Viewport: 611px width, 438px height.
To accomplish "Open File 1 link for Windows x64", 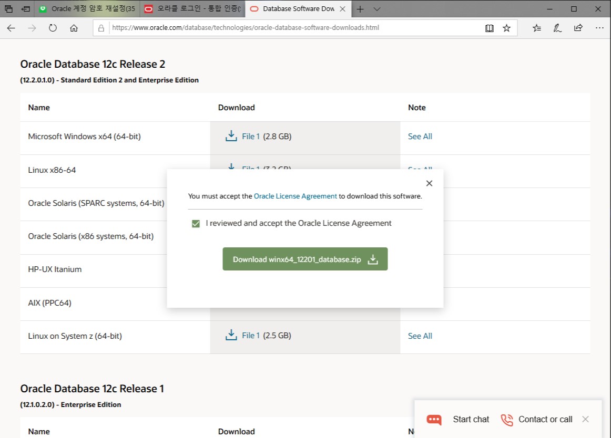I will click(x=251, y=136).
